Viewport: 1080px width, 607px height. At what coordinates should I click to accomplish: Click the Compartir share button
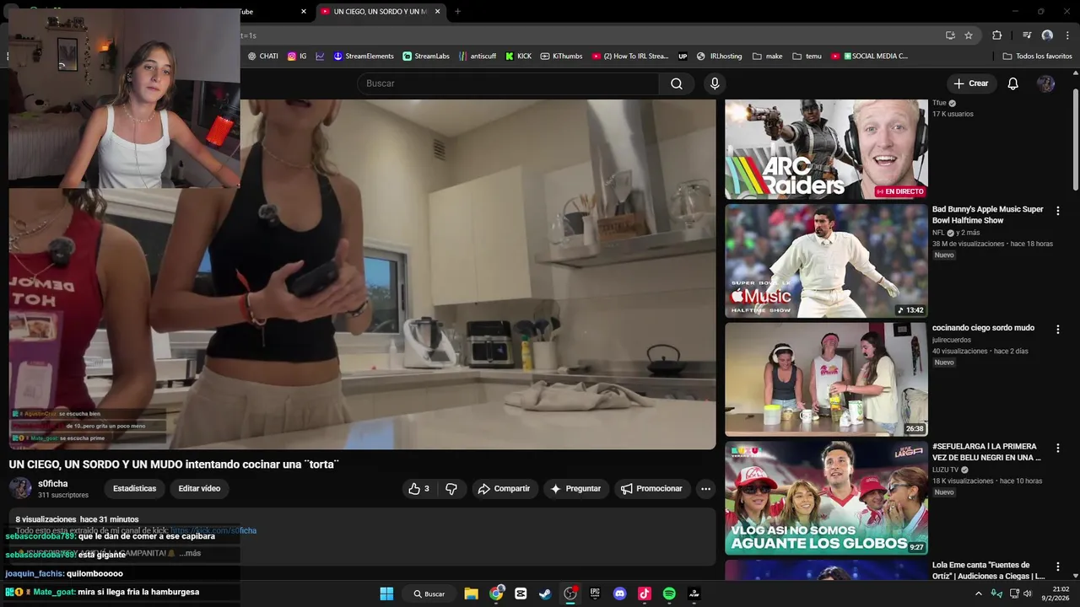pyautogui.click(x=504, y=489)
